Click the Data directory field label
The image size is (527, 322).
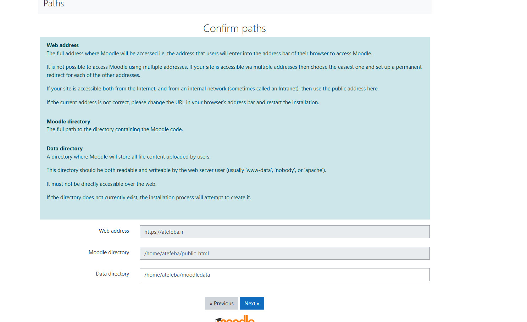[x=112, y=273]
